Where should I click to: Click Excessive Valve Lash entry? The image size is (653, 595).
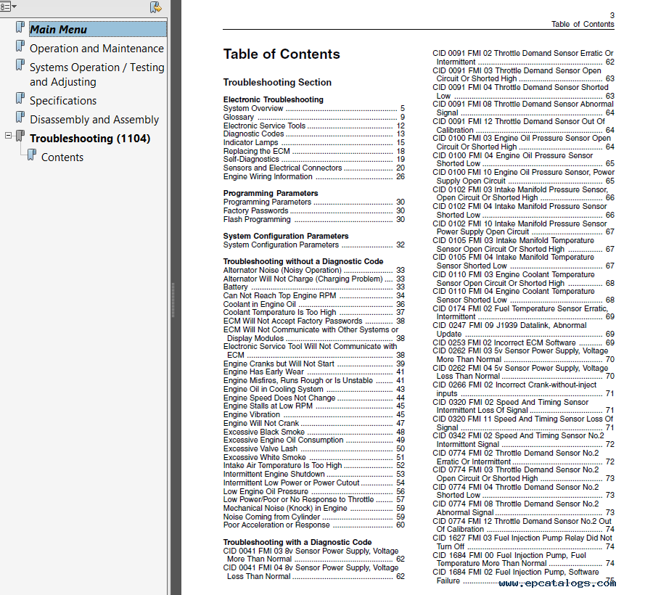pyautogui.click(x=313, y=449)
